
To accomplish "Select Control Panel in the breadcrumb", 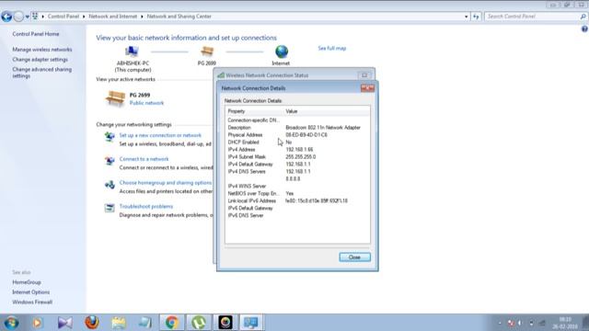I will click(64, 17).
